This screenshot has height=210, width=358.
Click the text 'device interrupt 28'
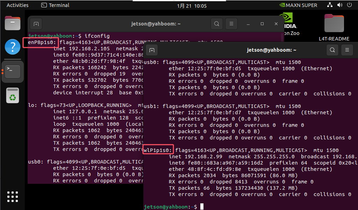pyautogui.click(x=83, y=93)
